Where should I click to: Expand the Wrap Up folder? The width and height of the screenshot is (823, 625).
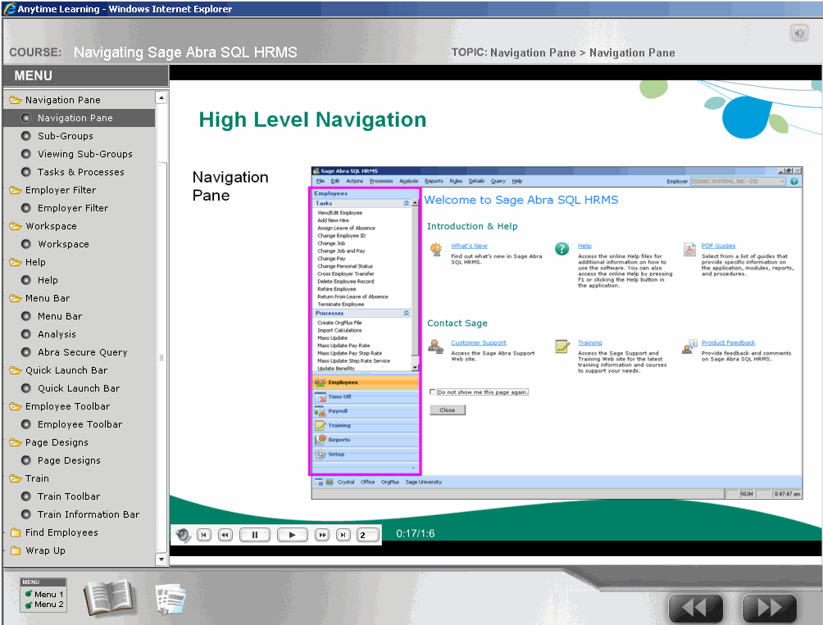click(44, 550)
